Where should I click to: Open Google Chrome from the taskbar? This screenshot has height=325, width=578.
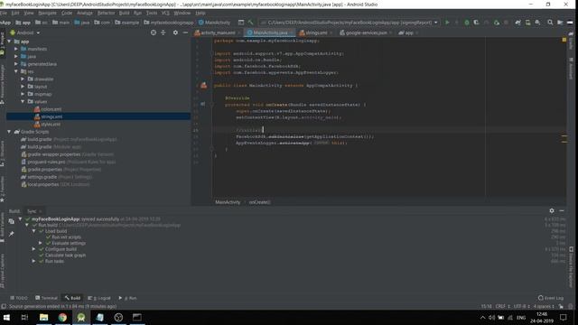[x=62, y=317]
